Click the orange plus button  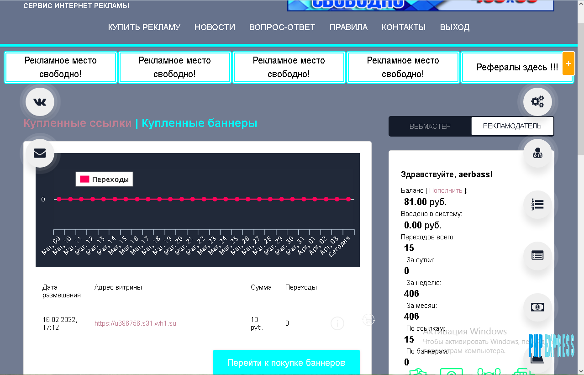pos(568,63)
